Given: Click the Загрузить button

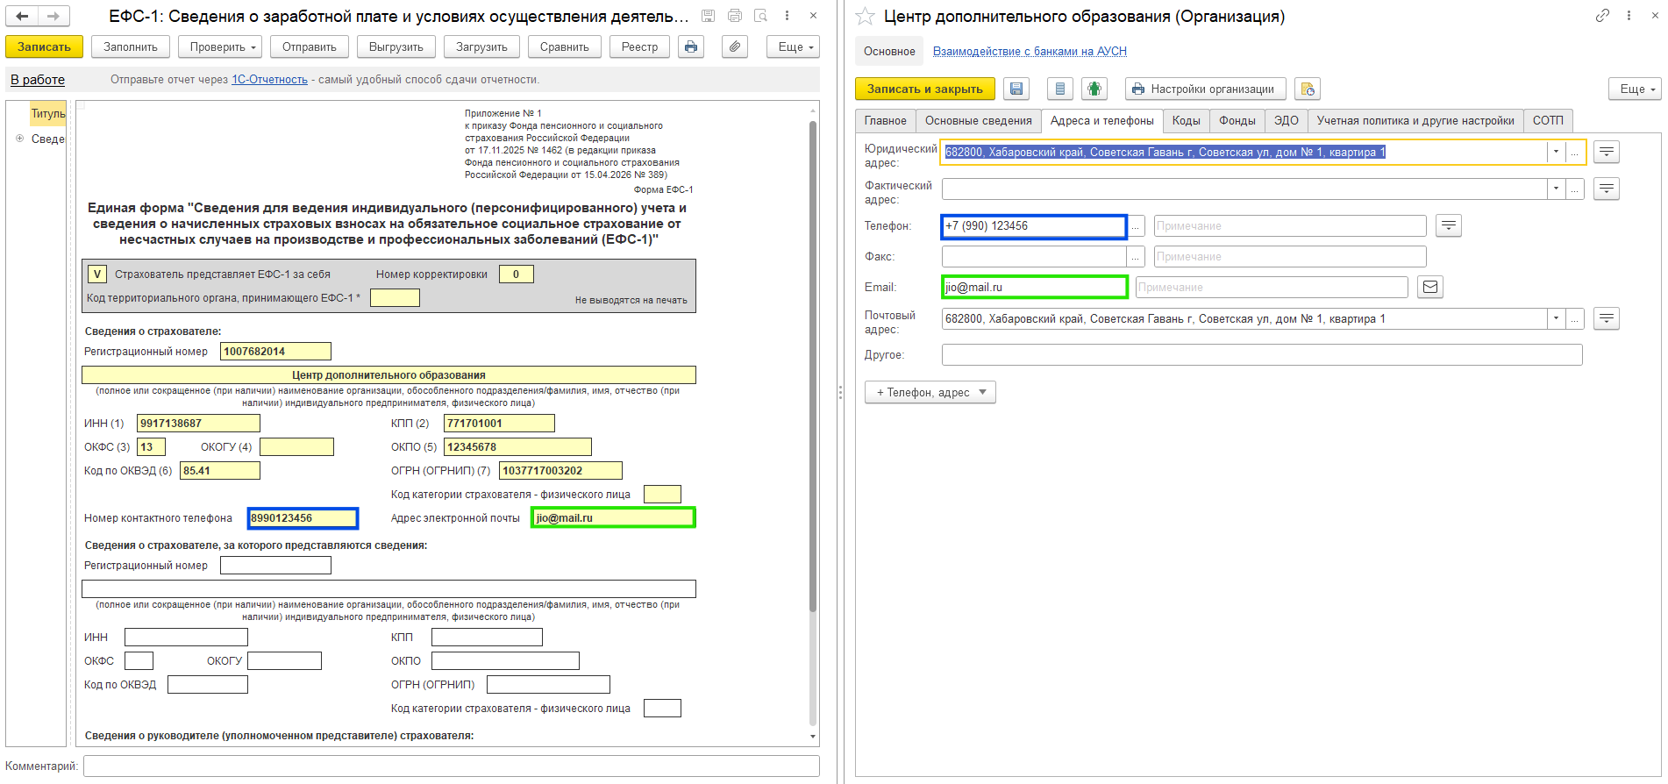Looking at the screenshot, I should [481, 47].
